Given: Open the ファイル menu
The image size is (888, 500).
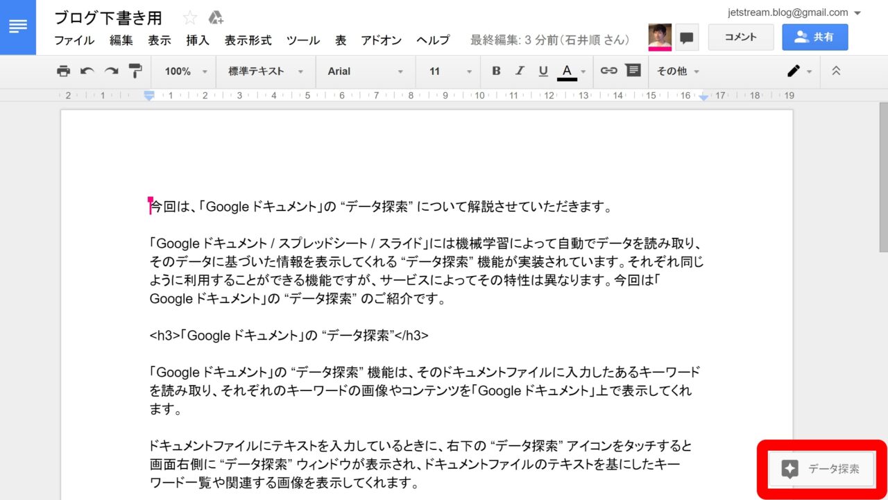Looking at the screenshot, I should [74, 40].
